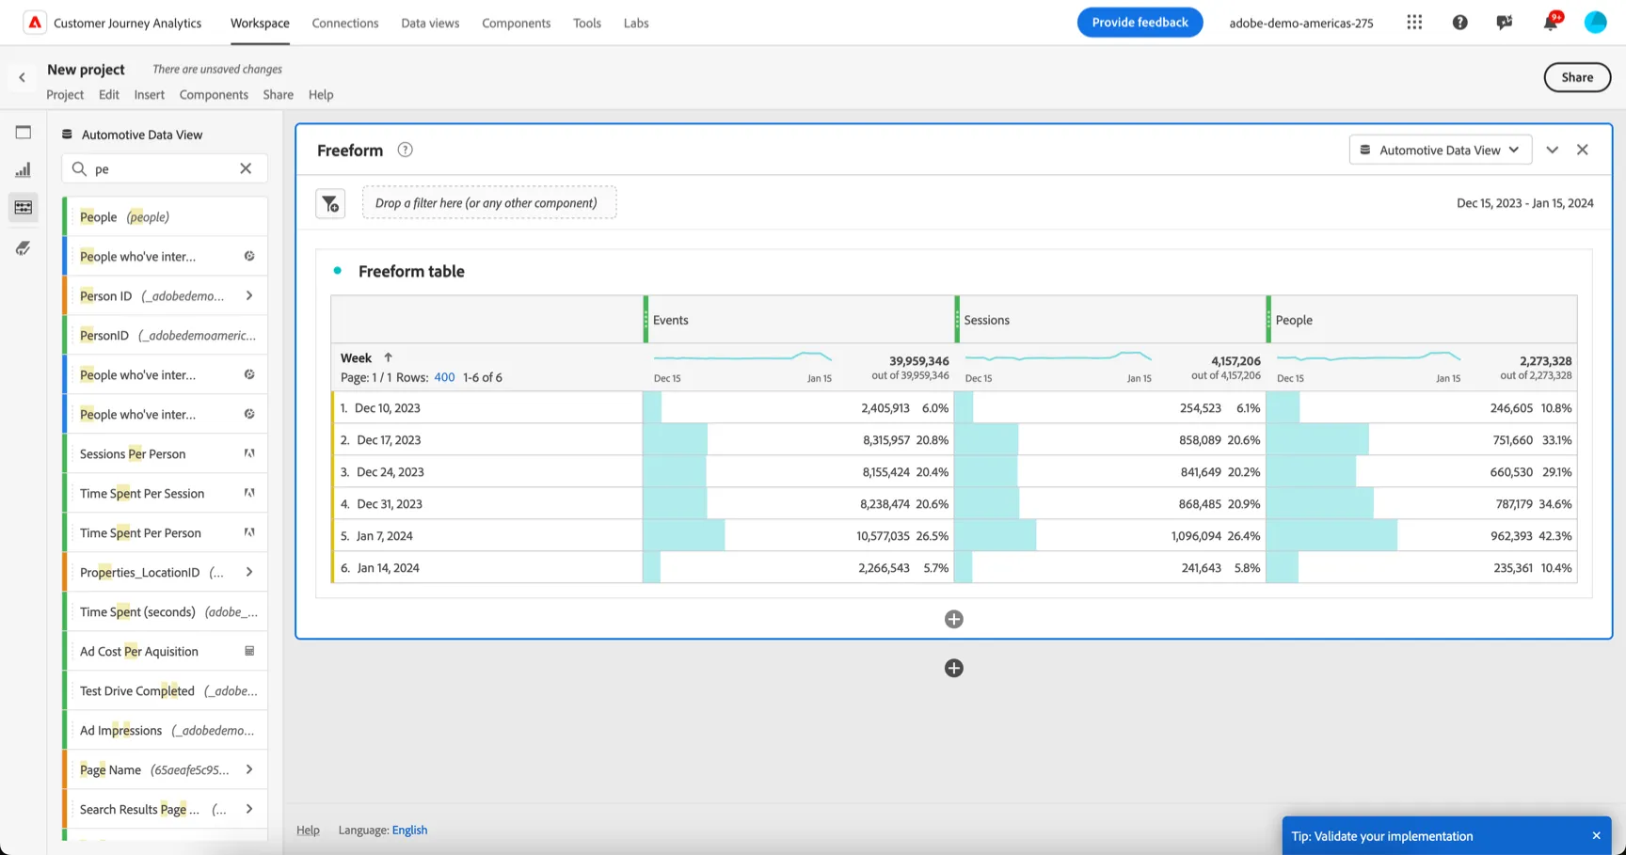
Task: Go back with the left arrow icon
Action: pyautogui.click(x=22, y=77)
